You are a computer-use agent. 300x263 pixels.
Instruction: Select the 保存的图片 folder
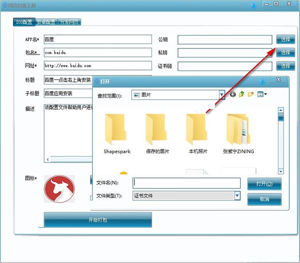point(157,133)
